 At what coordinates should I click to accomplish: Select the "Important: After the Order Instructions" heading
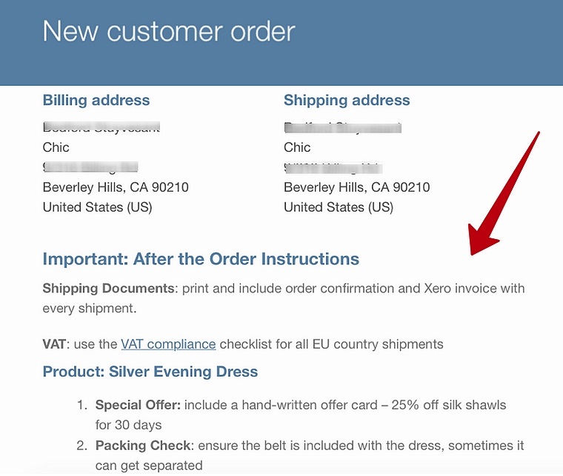pyautogui.click(x=201, y=259)
